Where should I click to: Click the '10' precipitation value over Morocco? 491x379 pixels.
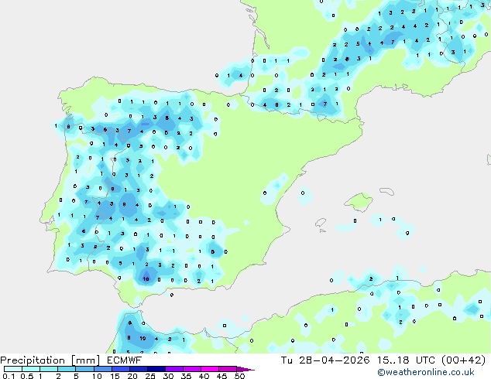pyautogui.click(x=142, y=338)
